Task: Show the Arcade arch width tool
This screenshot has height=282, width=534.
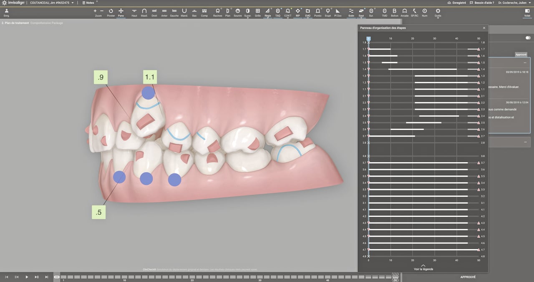Action: (x=404, y=12)
